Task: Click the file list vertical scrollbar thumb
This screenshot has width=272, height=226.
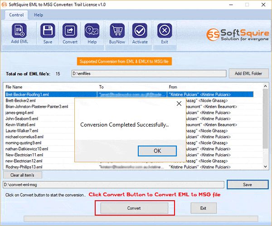Action: [x=265, y=118]
